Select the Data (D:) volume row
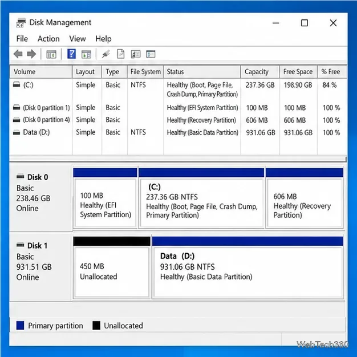The width and height of the screenshot is (357, 357). [178, 132]
